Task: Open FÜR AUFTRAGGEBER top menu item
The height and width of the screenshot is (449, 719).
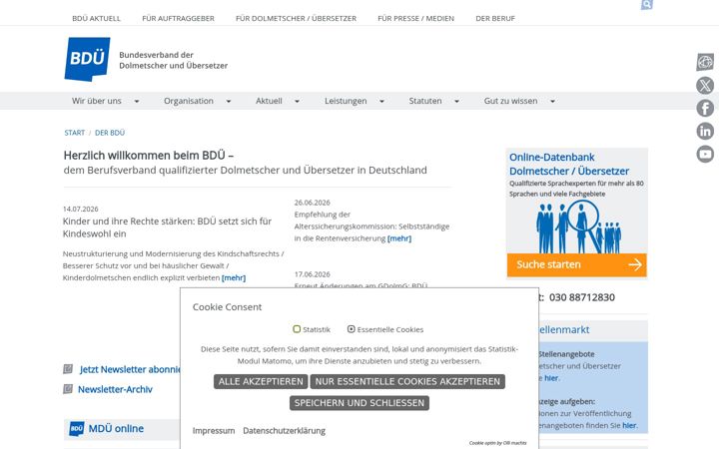Action: pos(178,18)
